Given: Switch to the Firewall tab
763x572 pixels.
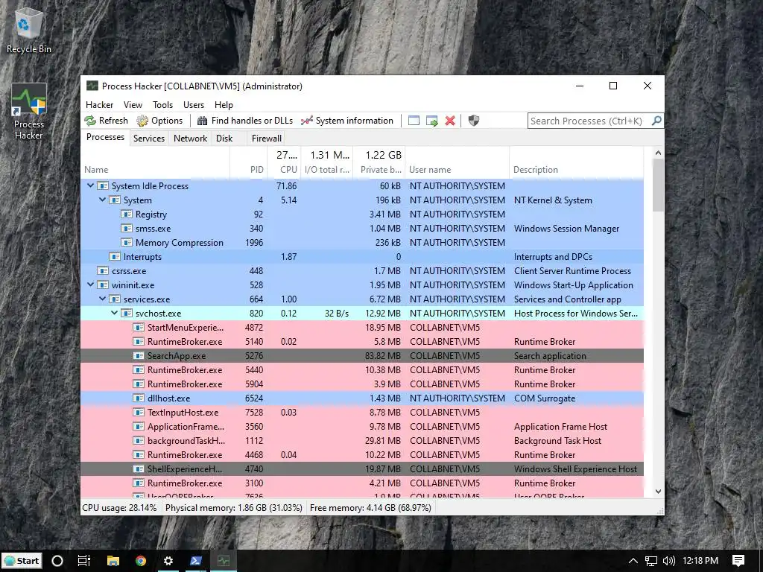Looking at the screenshot, I should (x=266, y=138).
